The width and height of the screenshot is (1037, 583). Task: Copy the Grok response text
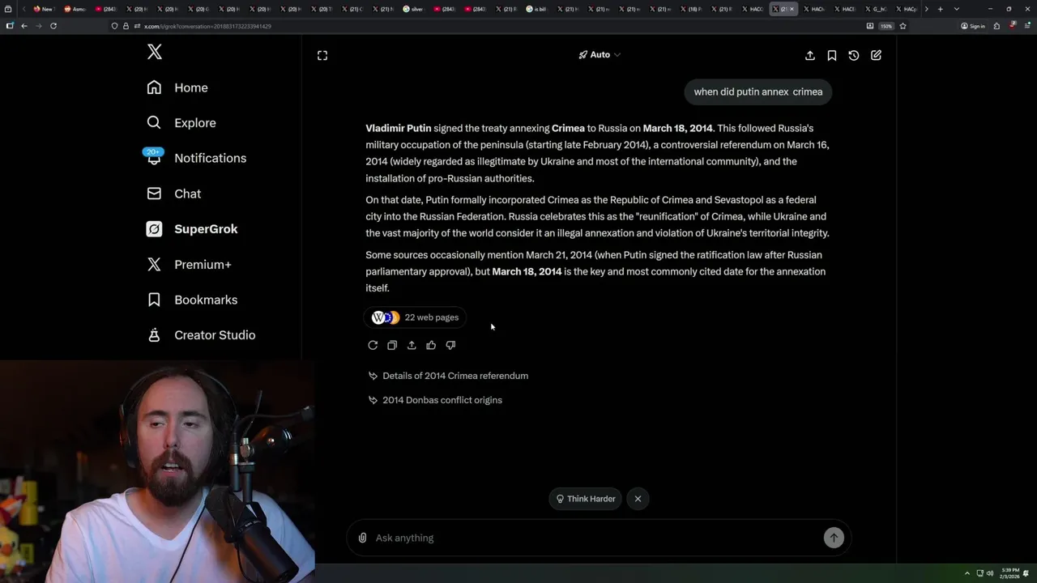tap(392, 346)
